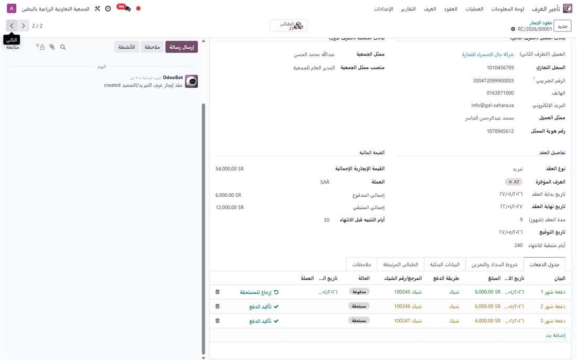The height and width of the screenshot is (361, 577).
Task: Edit contract start date field
Action: tap(510, 194)
